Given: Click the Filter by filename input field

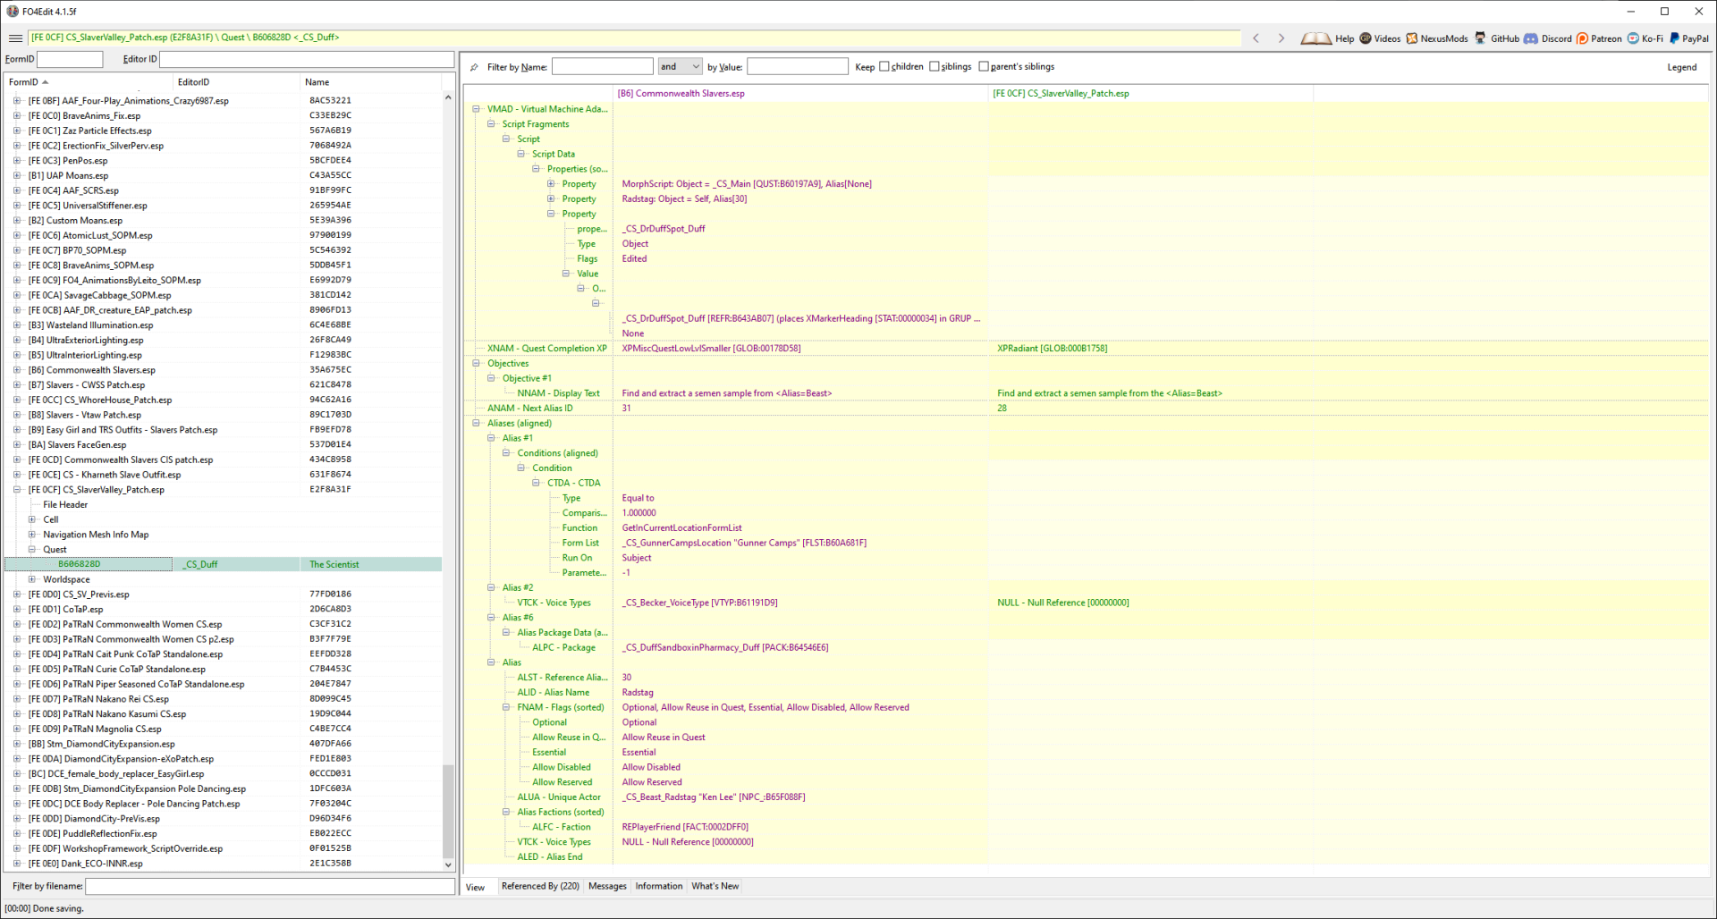Looking at the screenshot, I should pyautogui.click(x=270, y=886).
